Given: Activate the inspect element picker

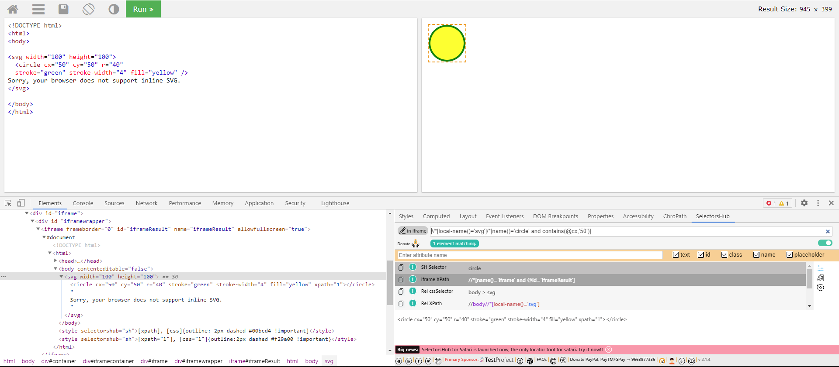Looking at the screenshot, I should (x=8, y=203).
